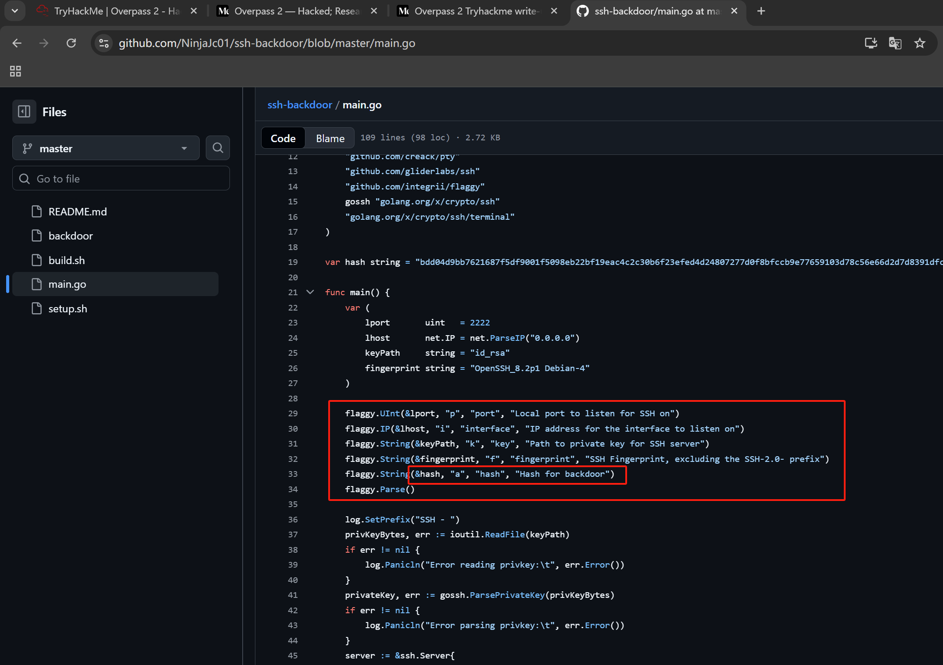Image resolution: width=943 pixels, height=665 pixels.
Task: Close the ssh-backdoor GitHub tab
Action: [x=734, y=11]
